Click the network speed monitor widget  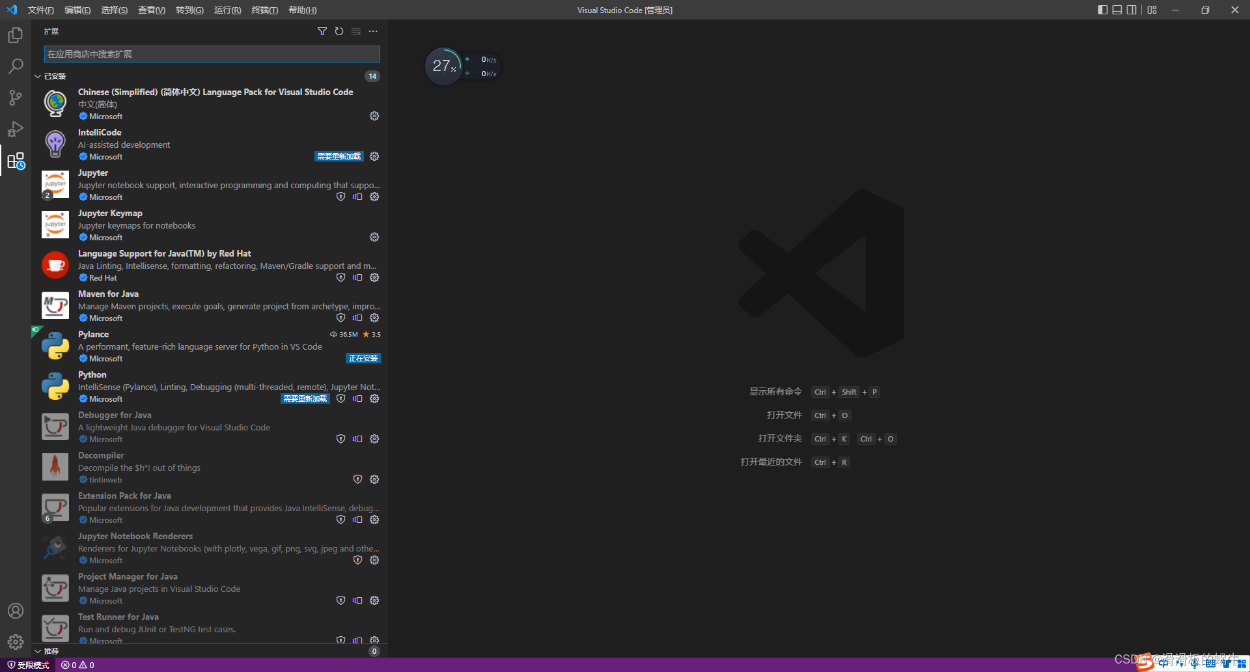[463, 66]
